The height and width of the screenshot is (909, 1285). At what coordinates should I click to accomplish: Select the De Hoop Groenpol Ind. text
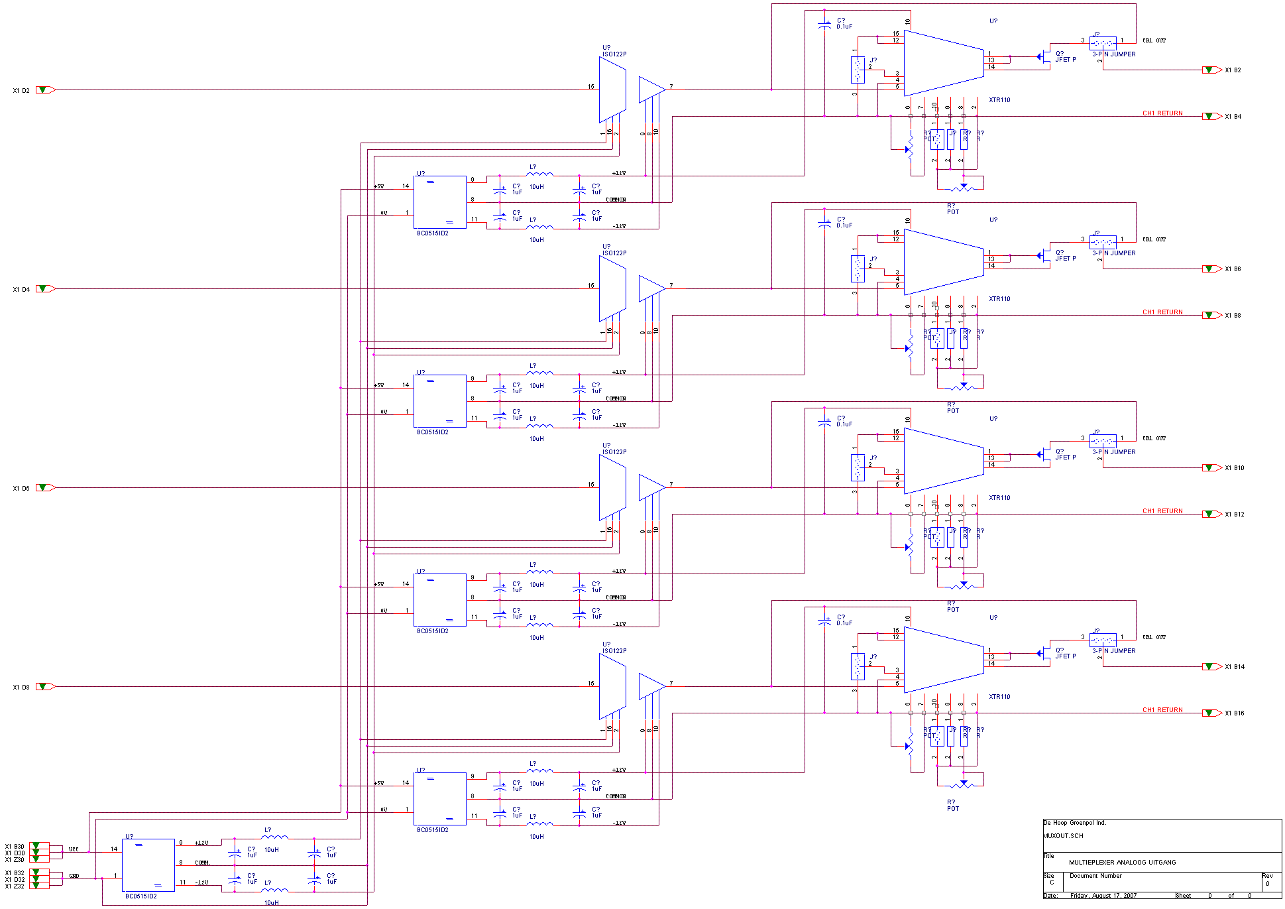(x=1074, y=823)
